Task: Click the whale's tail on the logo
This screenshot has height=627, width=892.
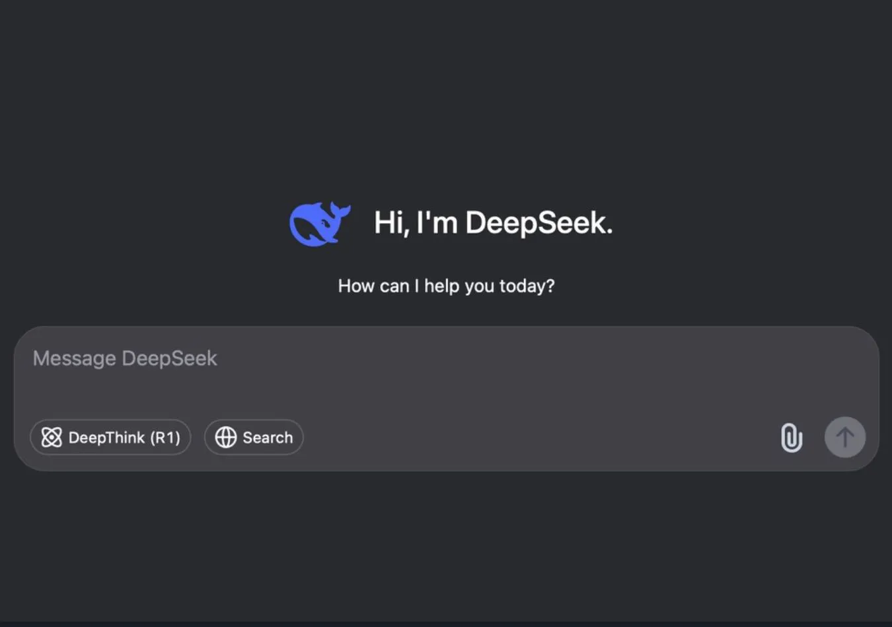Action: point(340,211)
